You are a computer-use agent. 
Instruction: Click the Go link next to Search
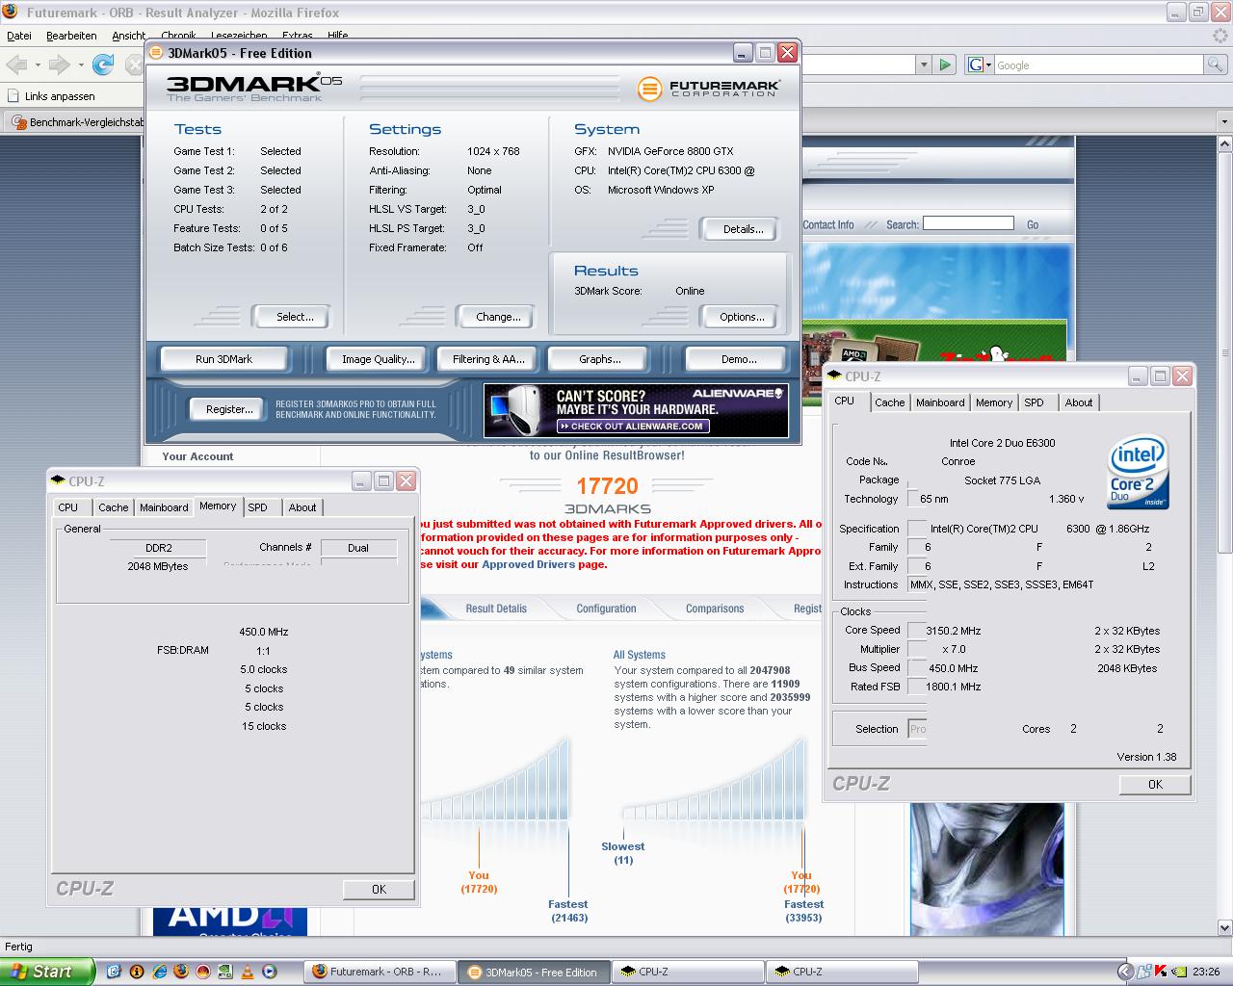(x=1033, y=224)
